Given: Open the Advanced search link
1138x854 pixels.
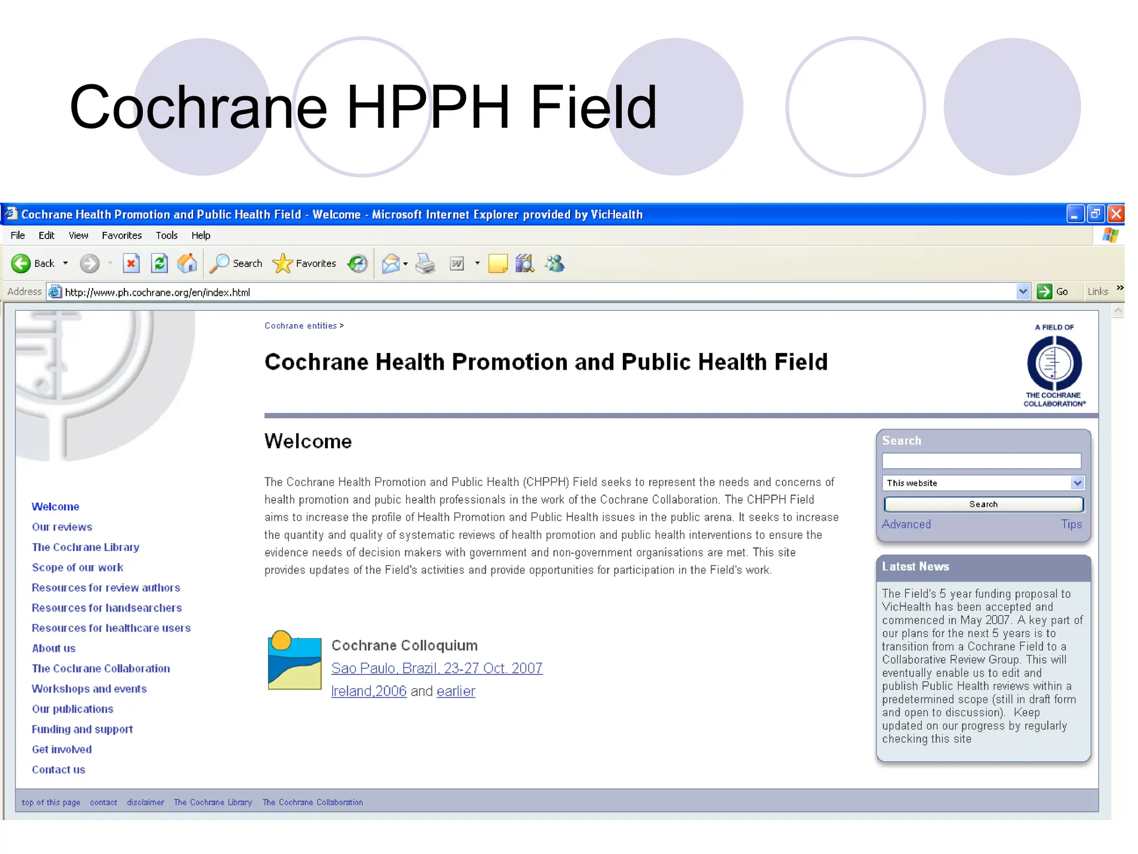Looking at the screenshot, I should tap(906, 524).
